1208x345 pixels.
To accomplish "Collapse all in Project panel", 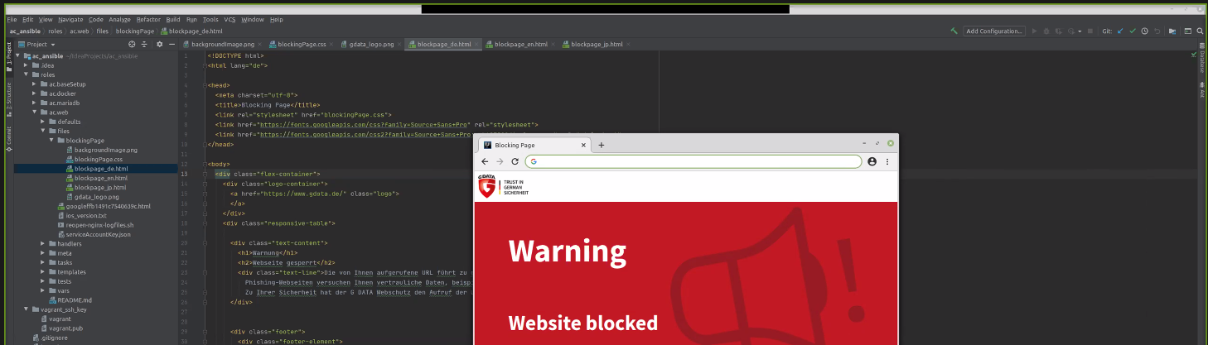I will click(145, 45).
